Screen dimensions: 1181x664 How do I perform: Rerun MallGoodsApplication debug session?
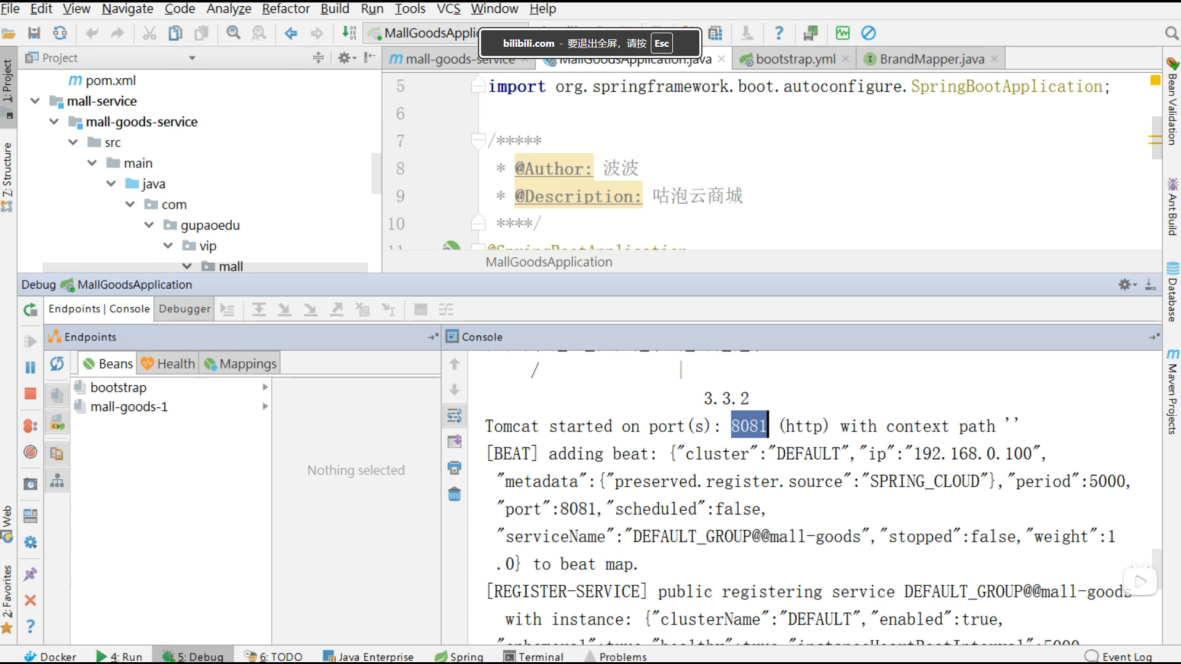(x=30, y=310)
